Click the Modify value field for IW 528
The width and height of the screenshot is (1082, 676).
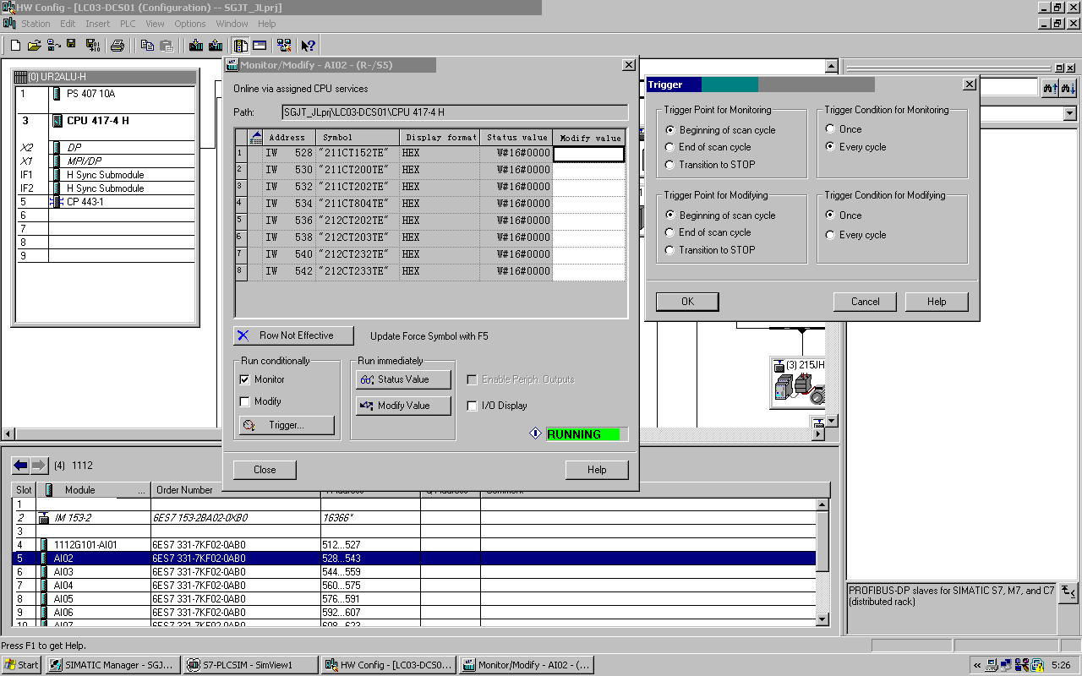pyautogui.click(x=588, y=154)
